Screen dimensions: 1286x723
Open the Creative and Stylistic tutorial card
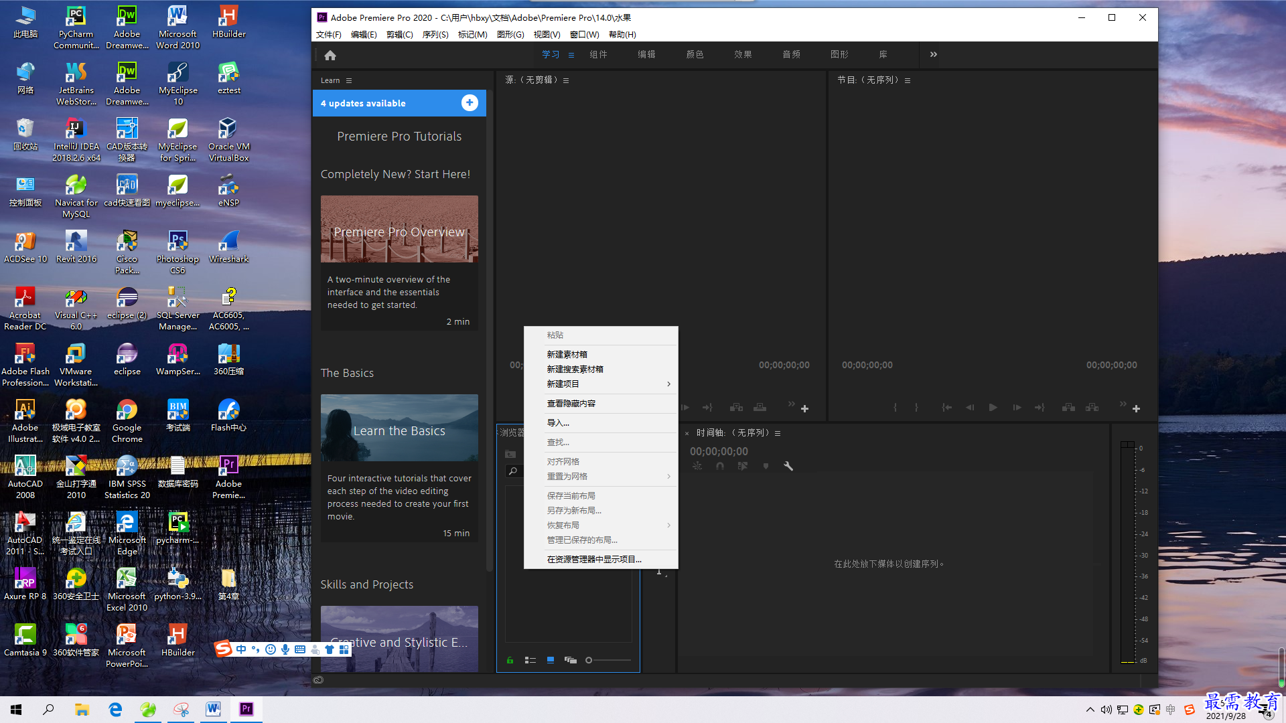[x=399, y=639]
